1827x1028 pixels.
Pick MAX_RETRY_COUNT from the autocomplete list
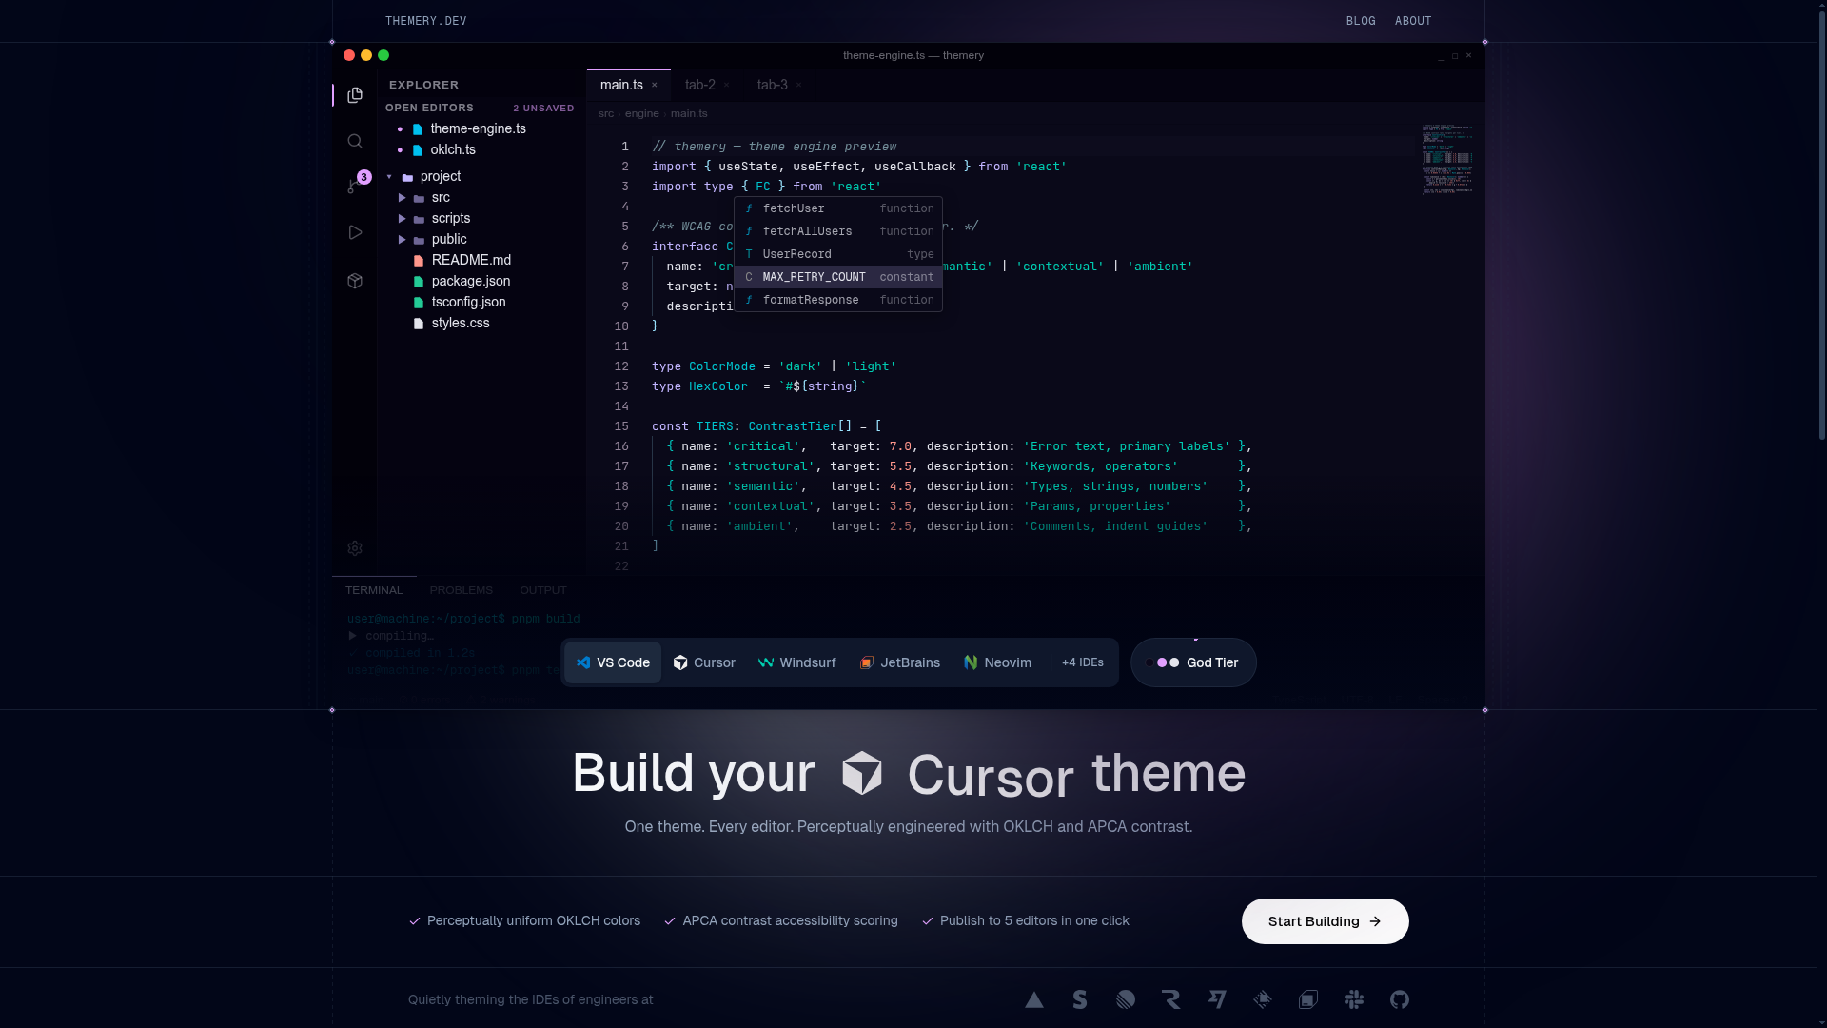[x=838, y=277]
